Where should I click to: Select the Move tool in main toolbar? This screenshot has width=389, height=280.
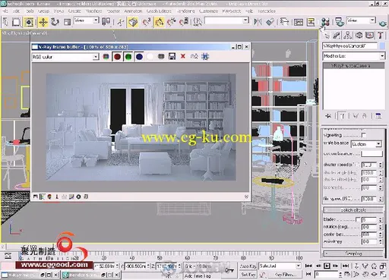tap(43, 22)
